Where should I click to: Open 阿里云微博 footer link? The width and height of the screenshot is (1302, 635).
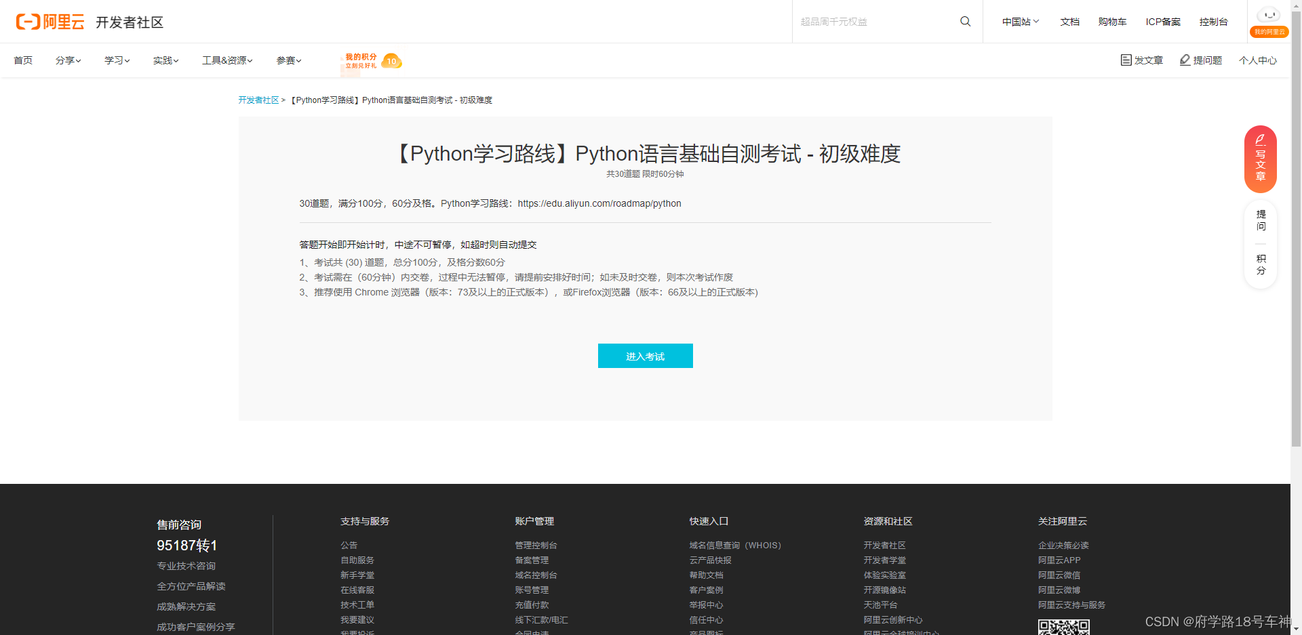[x=1059, y=590]
